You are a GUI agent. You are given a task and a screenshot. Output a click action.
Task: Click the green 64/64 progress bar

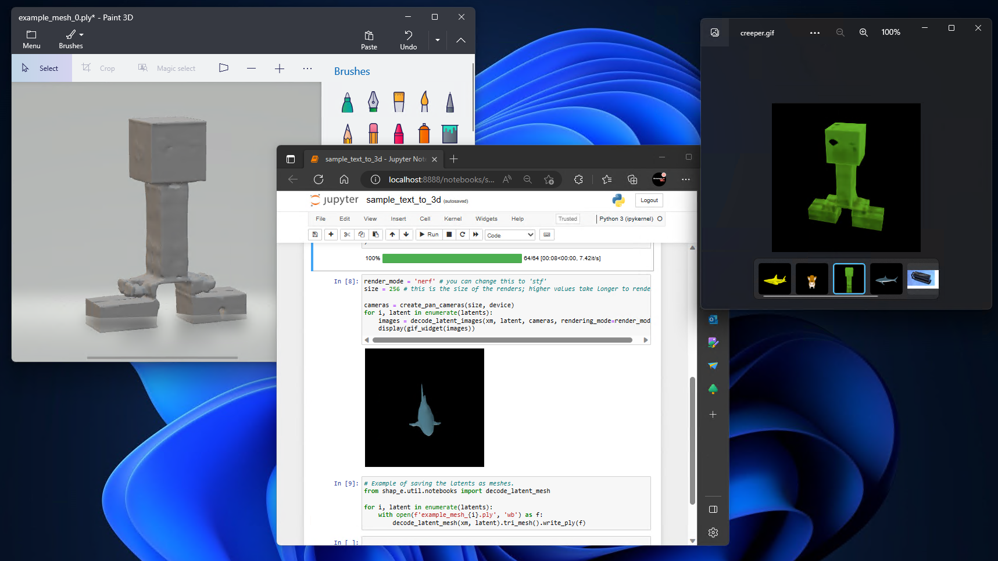[x=452, y=258]
